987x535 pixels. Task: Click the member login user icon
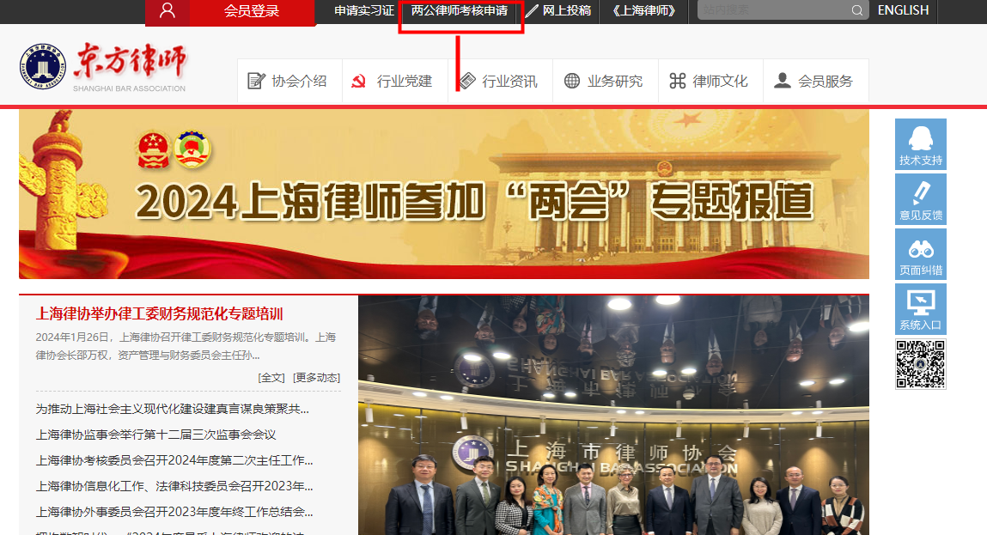[168, 11]
